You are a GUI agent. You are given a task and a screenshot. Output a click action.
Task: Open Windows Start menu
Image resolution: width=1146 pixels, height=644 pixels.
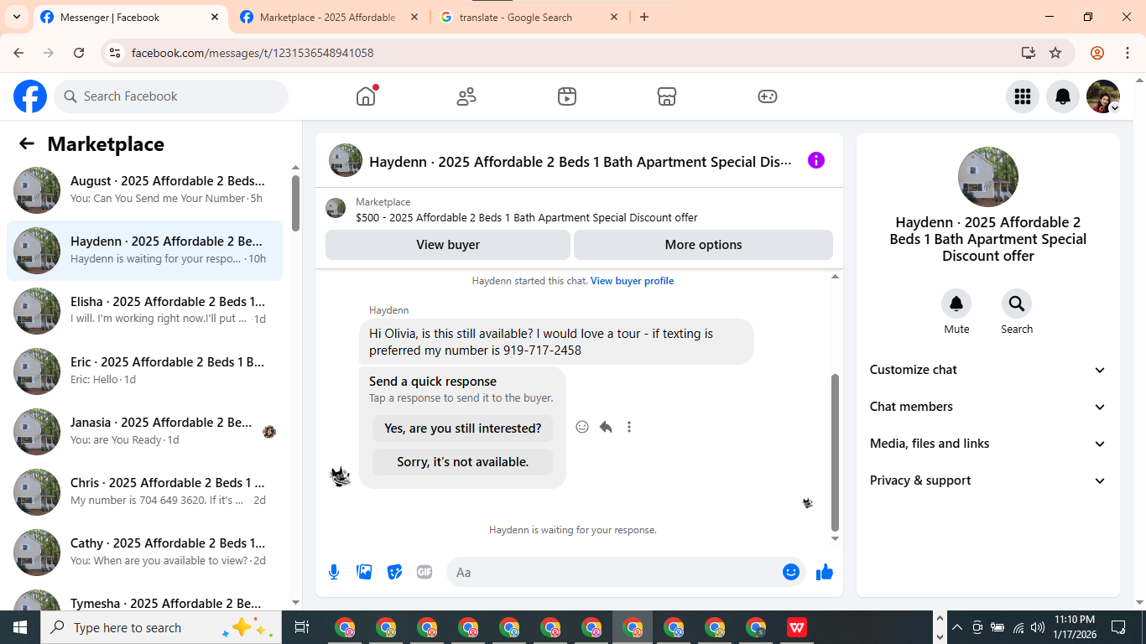click(x=20, y=627)
